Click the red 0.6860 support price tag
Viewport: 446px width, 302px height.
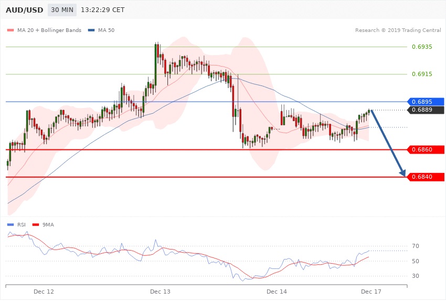click(426, 150)
